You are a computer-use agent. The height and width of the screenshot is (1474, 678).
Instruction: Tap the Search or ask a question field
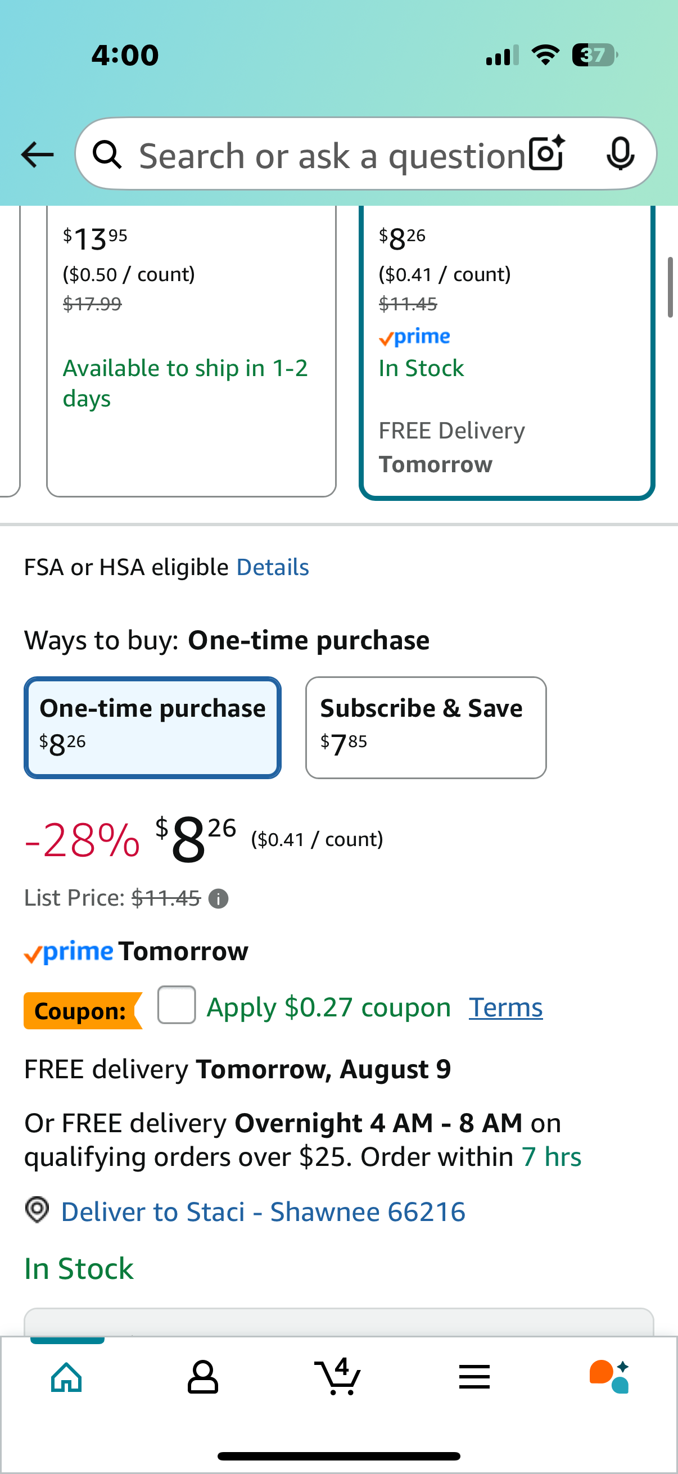(332, 155)
